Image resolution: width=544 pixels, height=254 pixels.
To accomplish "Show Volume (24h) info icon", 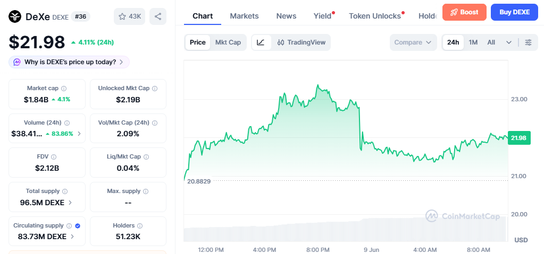I will pyautogui.click(x=67, y=123).
